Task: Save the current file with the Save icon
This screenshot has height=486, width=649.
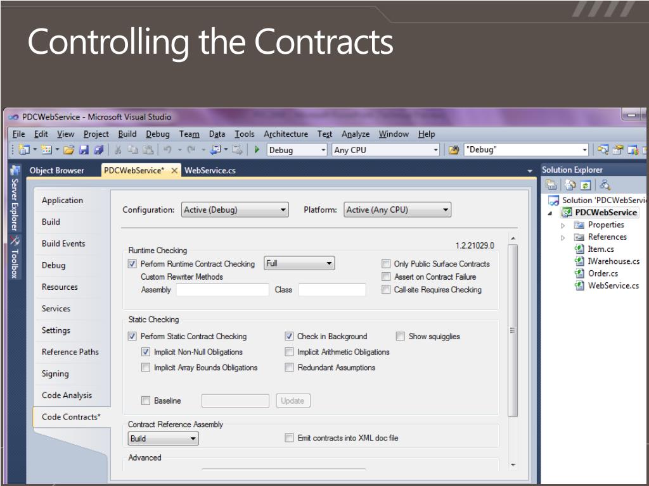Action: click(84, 149)
